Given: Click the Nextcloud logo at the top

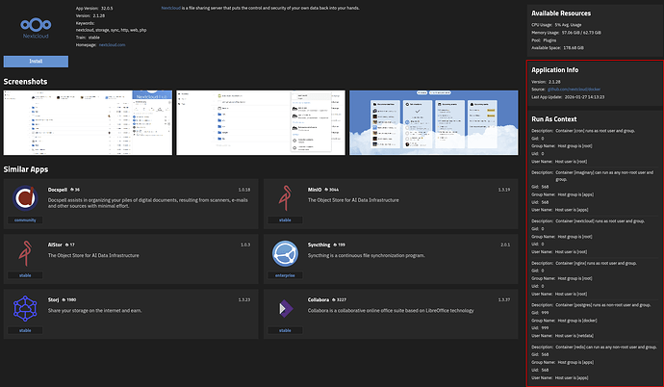Looking at the screenshot, I should pyautogui.click(x=36, y=28).
